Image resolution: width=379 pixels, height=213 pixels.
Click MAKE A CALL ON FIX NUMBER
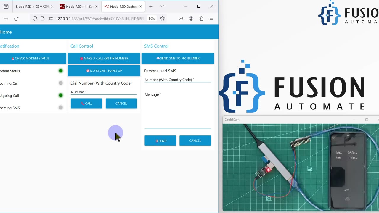tap(104, 58)
